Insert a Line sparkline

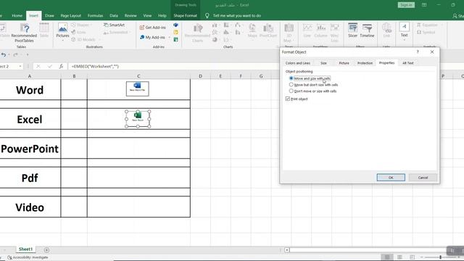point(307,30)
